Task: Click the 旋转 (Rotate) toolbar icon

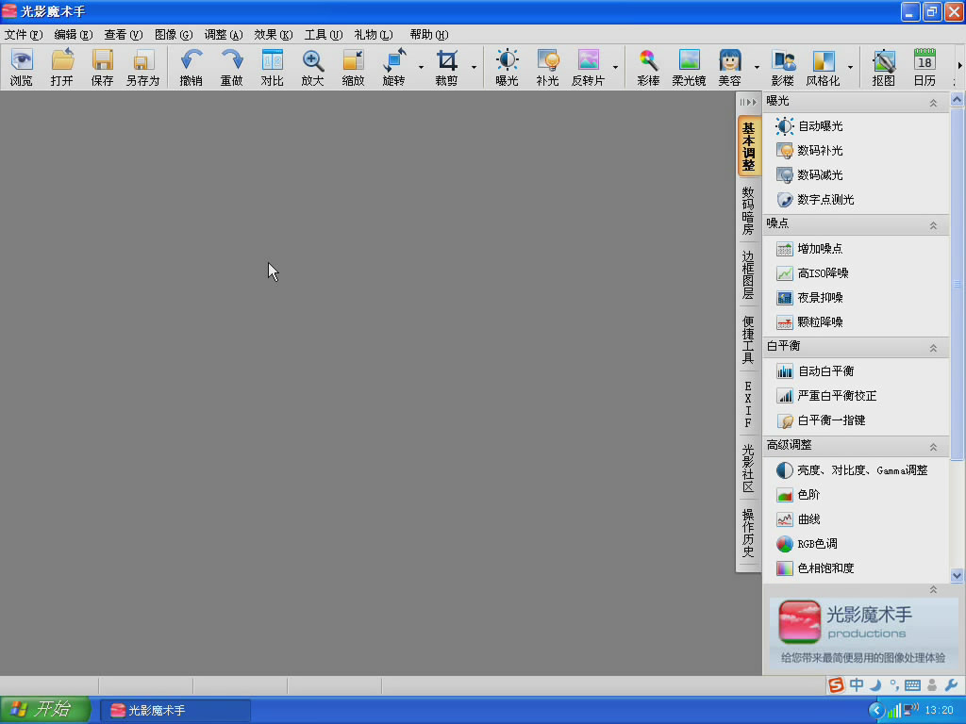Action: coord(394,67)
